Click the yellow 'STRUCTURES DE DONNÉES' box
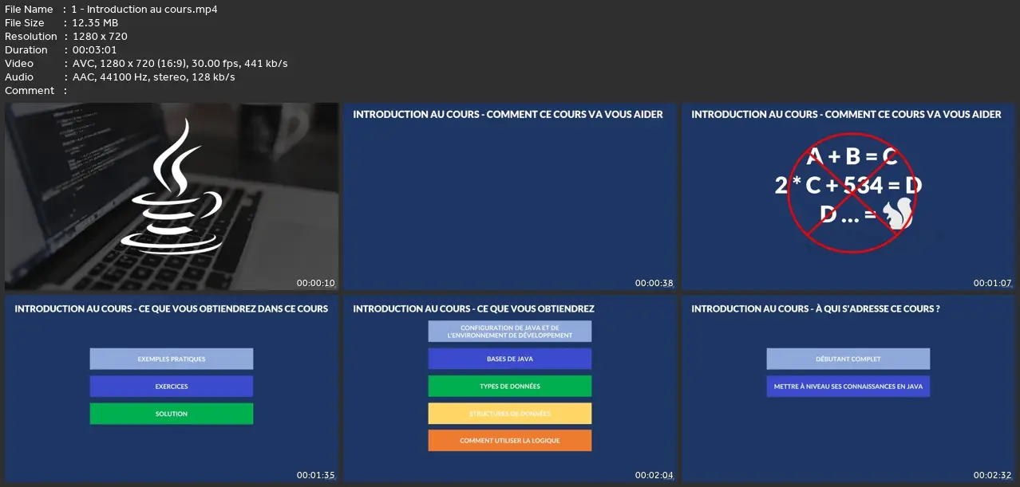1020x487 pixels. 510,414
